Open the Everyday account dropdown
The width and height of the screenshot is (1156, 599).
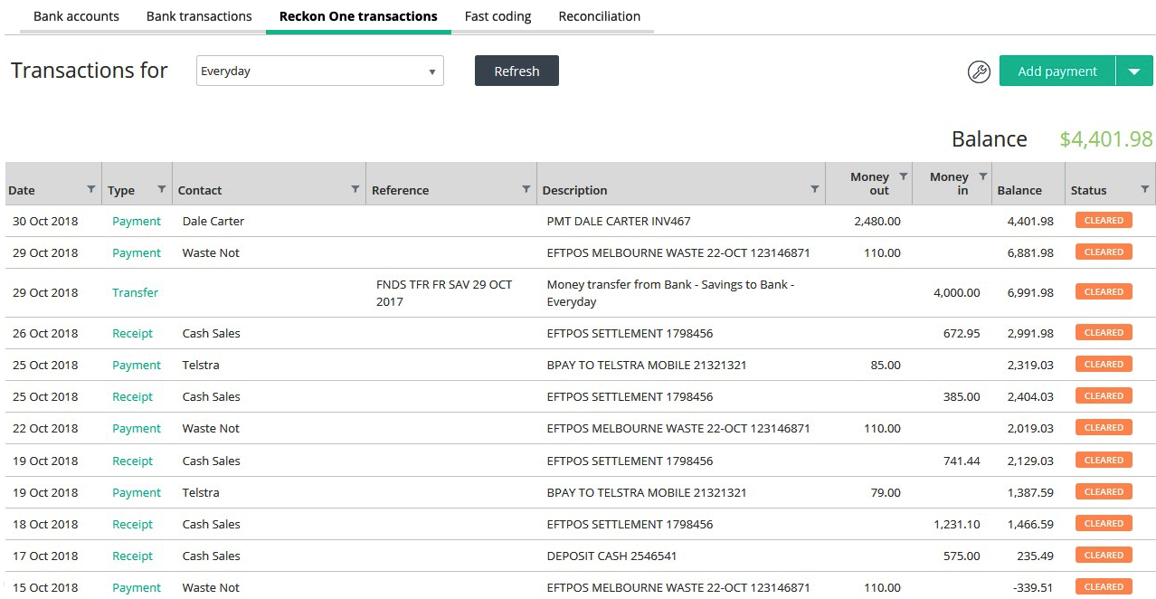click(319, 71)
